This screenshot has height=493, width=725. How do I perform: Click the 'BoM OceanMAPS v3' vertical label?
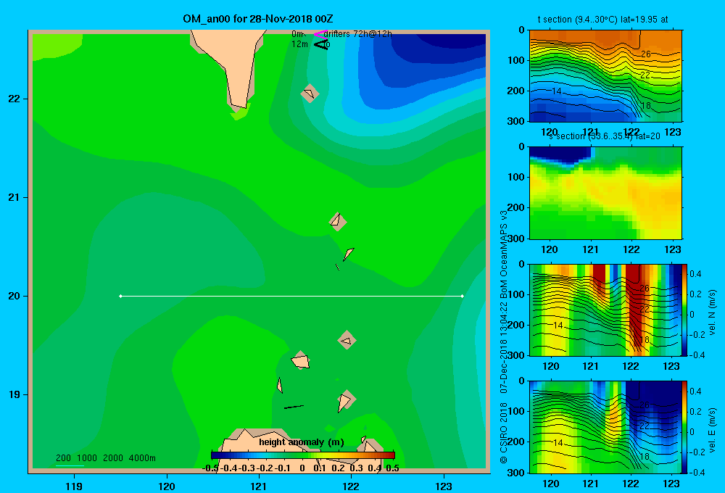point(504,254)
